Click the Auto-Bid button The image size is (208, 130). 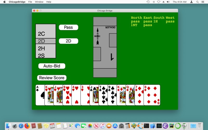(52, 66)
